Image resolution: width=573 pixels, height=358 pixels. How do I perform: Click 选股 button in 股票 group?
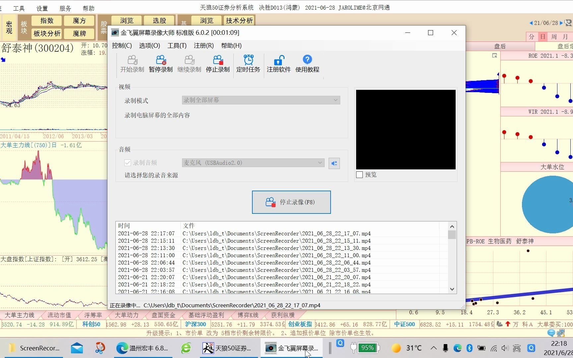(x=159, y=21)
